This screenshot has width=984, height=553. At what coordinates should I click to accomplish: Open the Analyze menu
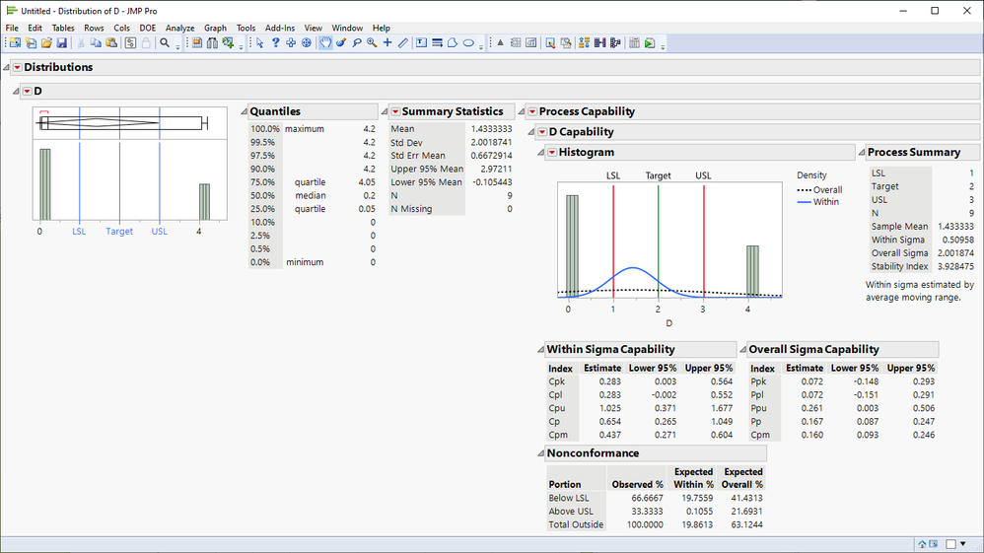[x=179, y=29]
